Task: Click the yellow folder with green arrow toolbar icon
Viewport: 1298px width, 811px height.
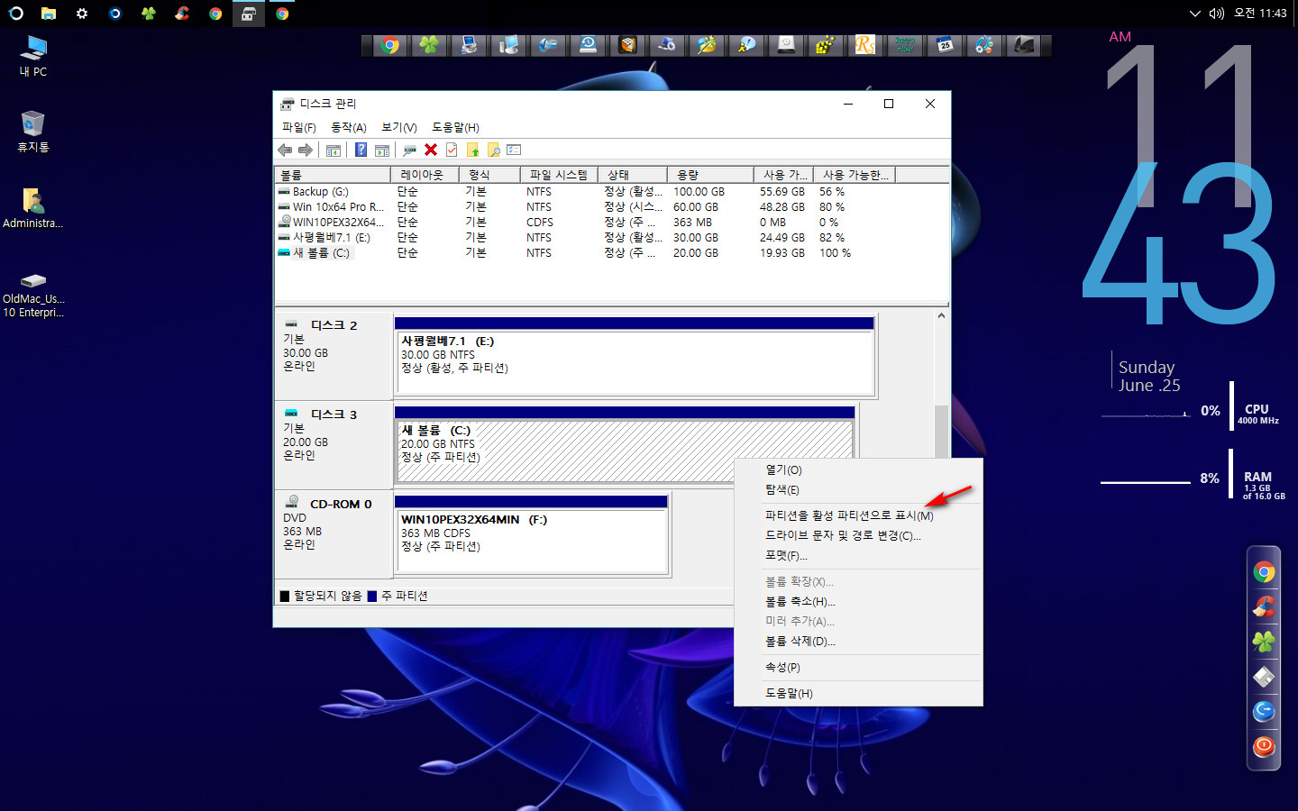Action: point(472,150)
